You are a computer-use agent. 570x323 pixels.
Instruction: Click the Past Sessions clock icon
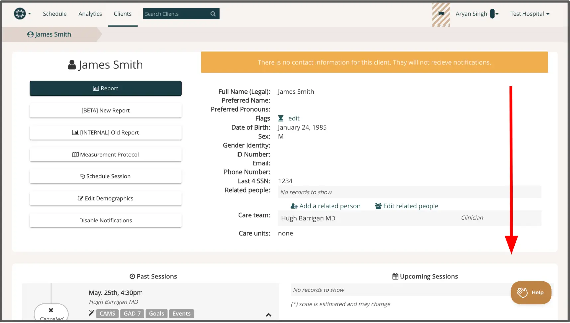[x=132, y=276]
